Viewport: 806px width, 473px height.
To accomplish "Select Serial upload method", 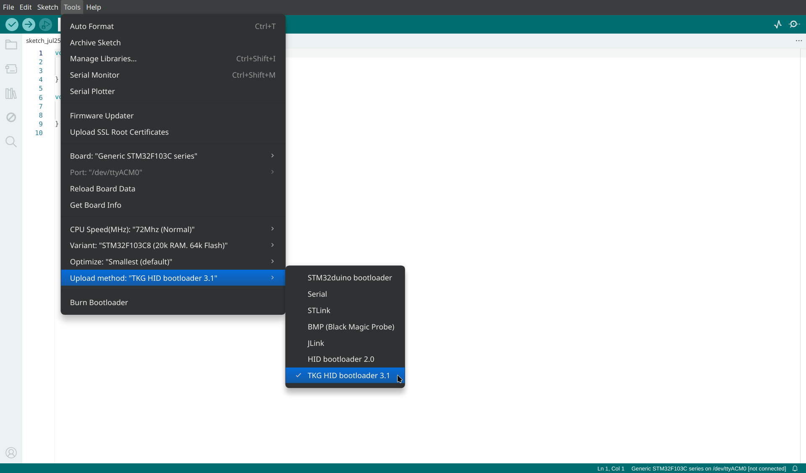I will (x=345, y=294).
